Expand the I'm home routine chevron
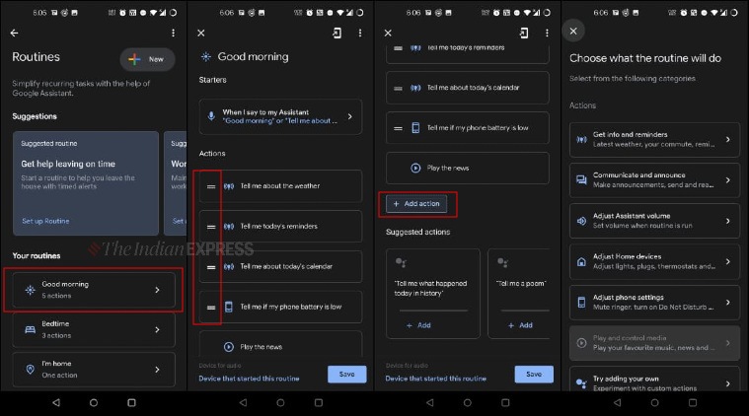The height and width of the screenshot is (416, 749). click(x=157, y=370)
